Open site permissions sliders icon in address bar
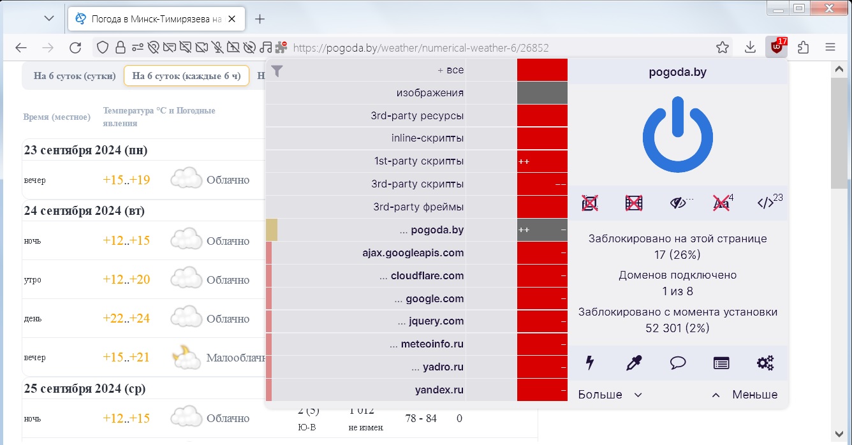This screenshot has width=852, height=445. [138, 47]
